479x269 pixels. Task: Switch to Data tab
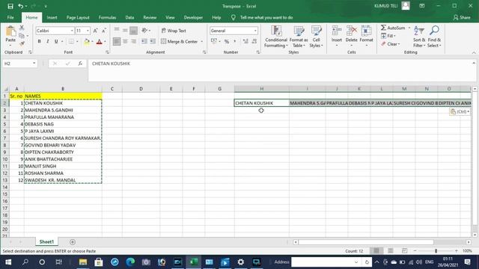coord(129,17)
